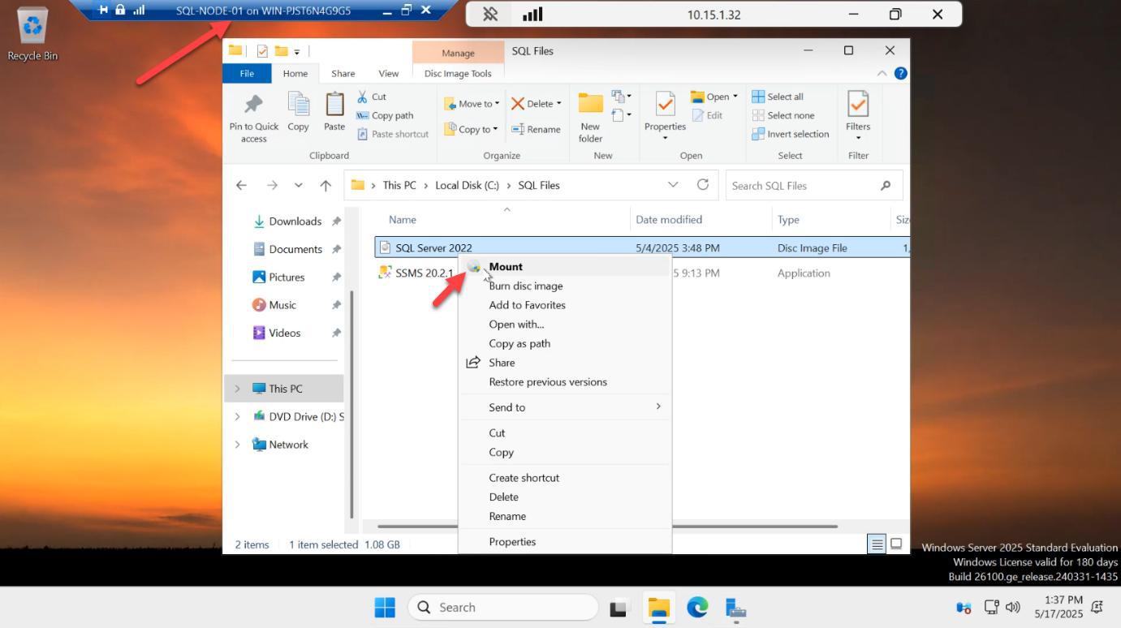Expand the This PC tree node
The width and height of the screenshot is (1121, 628).
click(x=237, y=389)
